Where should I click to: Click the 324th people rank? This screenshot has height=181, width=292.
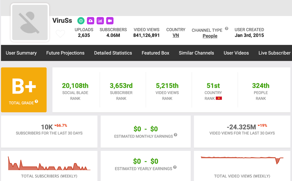click(x=261, y=86)
